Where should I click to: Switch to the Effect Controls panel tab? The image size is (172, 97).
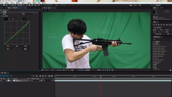[x=16, y=8]
